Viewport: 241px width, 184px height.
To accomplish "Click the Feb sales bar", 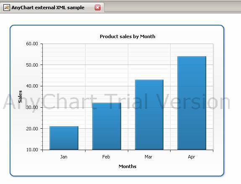I will (106, 126).
